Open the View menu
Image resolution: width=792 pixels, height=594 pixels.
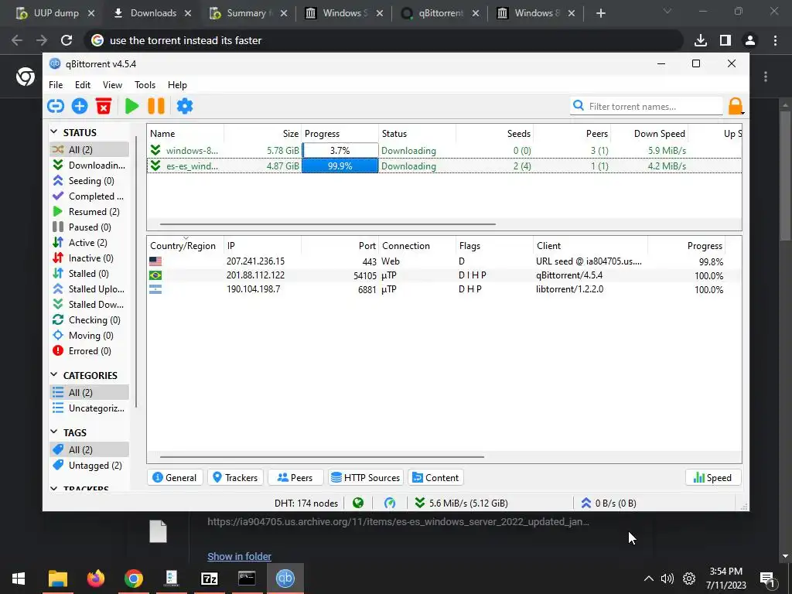pyautogui.click(x=113, y=85)
